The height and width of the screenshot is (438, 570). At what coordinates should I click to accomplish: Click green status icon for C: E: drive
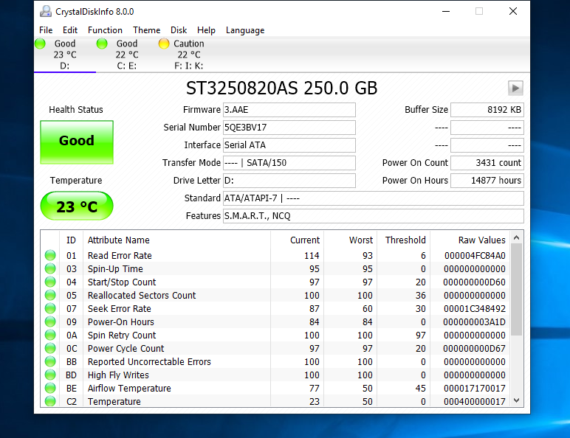click(102, 44)
